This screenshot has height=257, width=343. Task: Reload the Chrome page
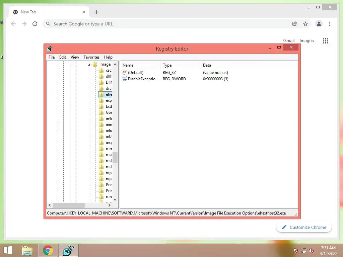click(35, 24)
